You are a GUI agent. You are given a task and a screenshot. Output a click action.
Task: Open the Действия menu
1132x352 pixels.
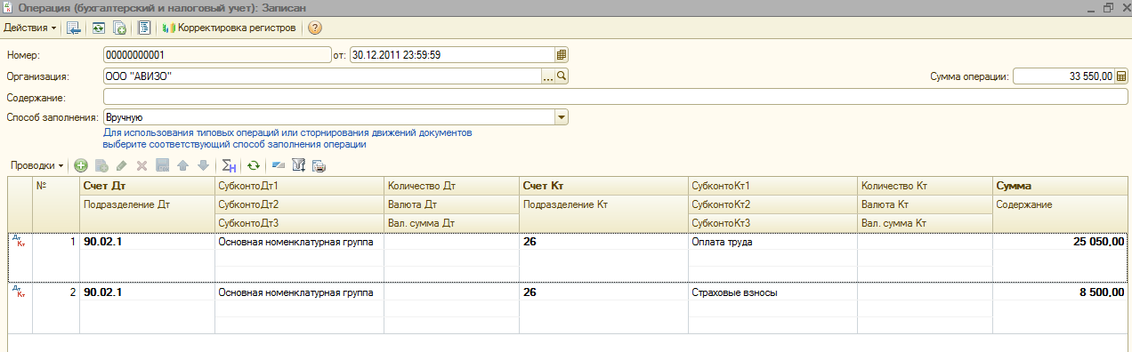[30, 28]
